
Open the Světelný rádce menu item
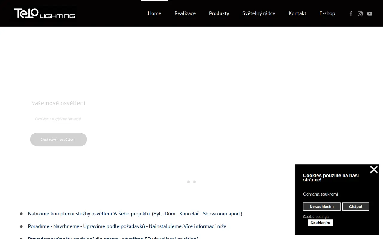pos(259,13)
